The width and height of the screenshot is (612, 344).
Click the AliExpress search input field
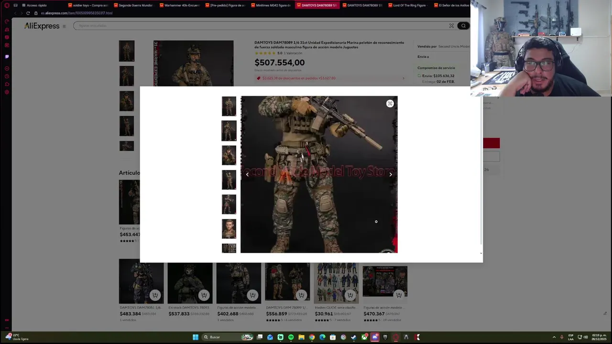click(261, 26)
